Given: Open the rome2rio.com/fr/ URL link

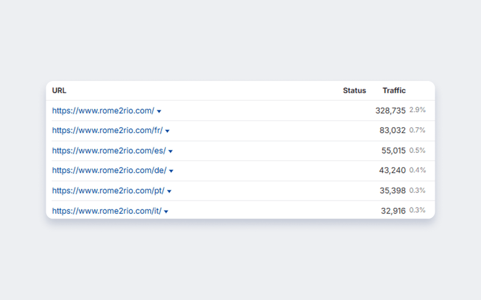Looking at the screenshot, I should (107, 131).
